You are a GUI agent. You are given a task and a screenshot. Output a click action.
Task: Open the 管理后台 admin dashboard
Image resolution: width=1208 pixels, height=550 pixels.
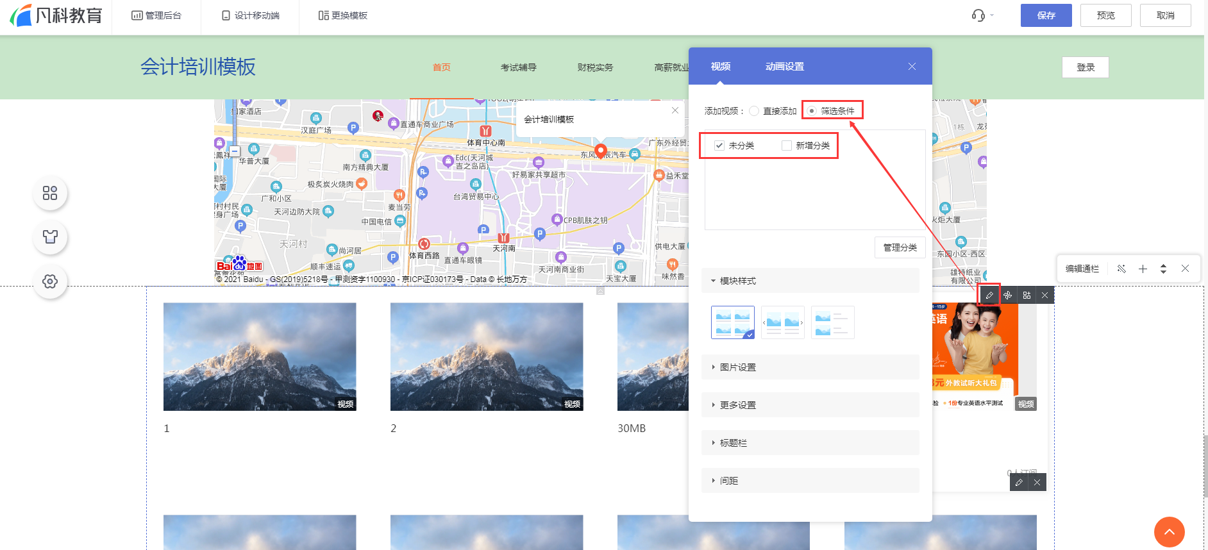156,15
